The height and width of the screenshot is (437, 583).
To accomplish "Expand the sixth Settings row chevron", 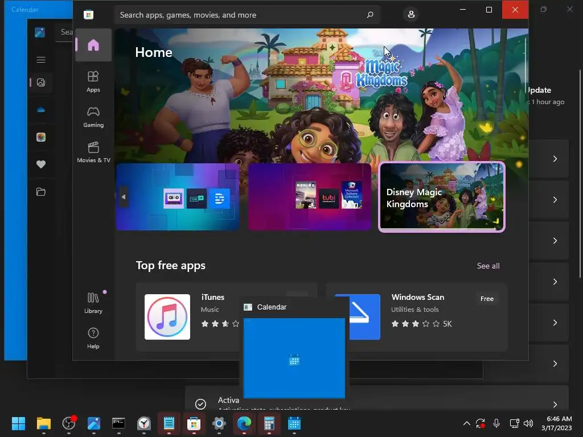I will point(555,364).
